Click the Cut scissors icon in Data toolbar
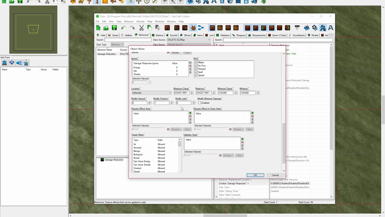385x217 pixels. point(141,28)
